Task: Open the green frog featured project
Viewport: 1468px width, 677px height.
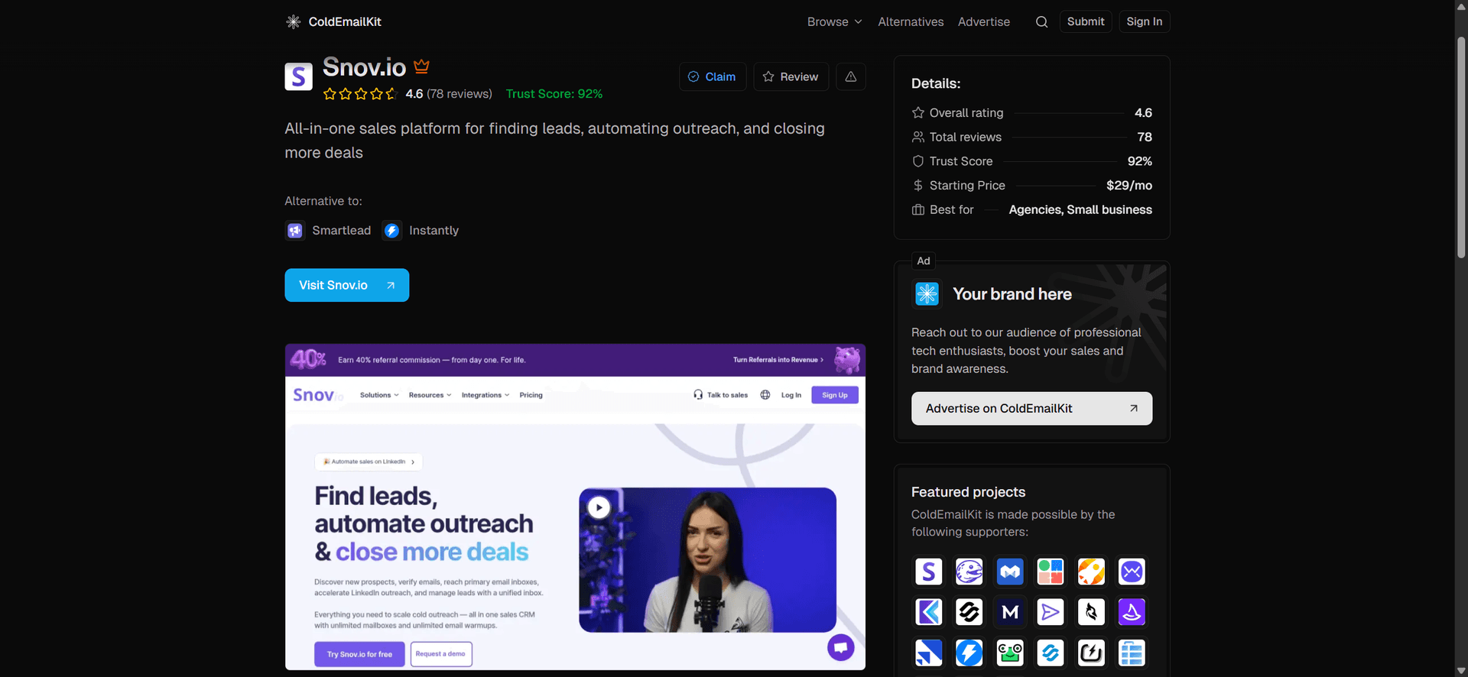Action: tap(1010, 653)
